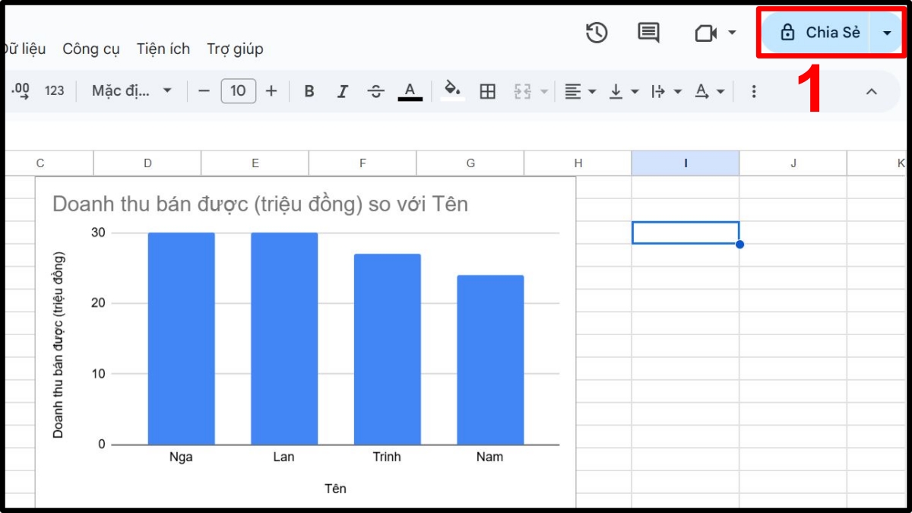Toggle italic formatting
This screenshot has height=513, width=912.
coord(342,90)
